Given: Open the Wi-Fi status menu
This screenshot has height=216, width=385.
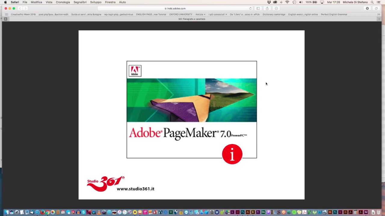Looking at the screenshot, I should pyautogui.click(x=287, y=2).
